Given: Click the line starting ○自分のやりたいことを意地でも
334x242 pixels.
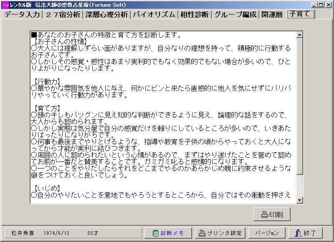Looking at the screenshot, I should [161, 195].
